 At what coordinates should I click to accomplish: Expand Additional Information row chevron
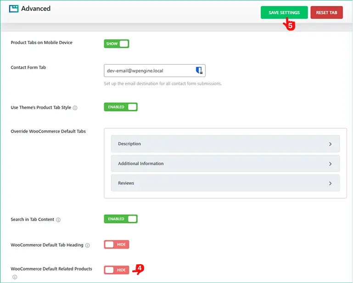click(330, 164)
